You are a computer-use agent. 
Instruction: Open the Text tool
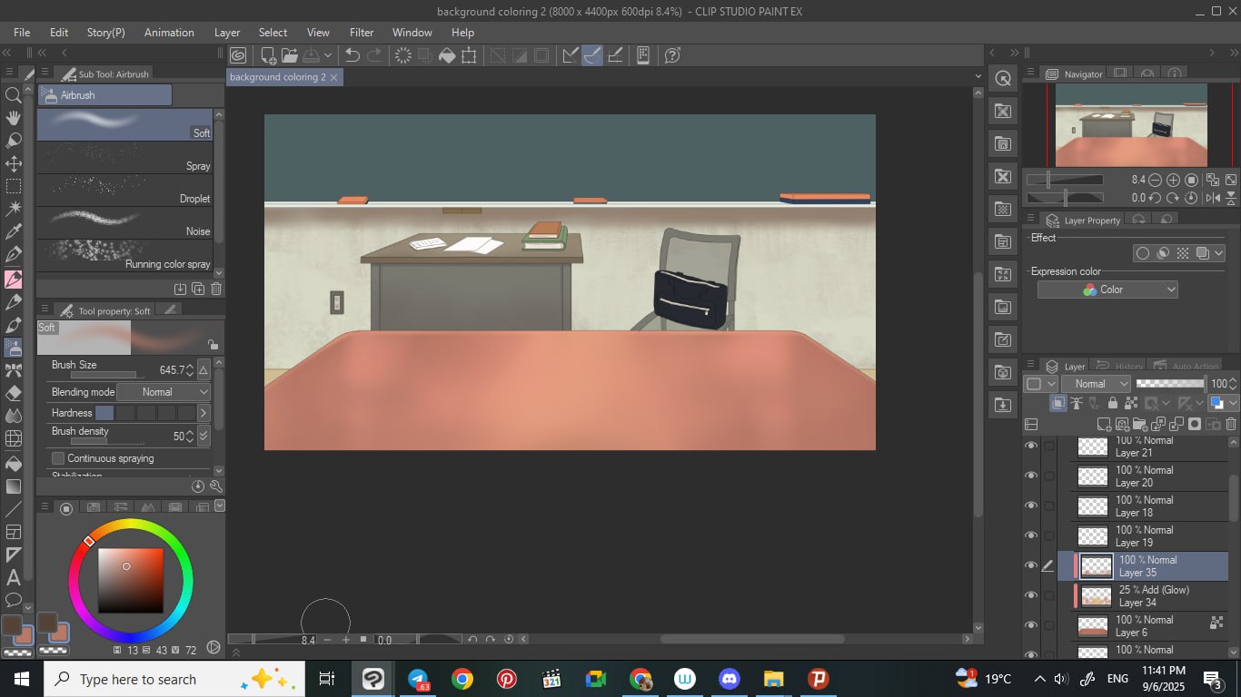(x=14, y=577)
